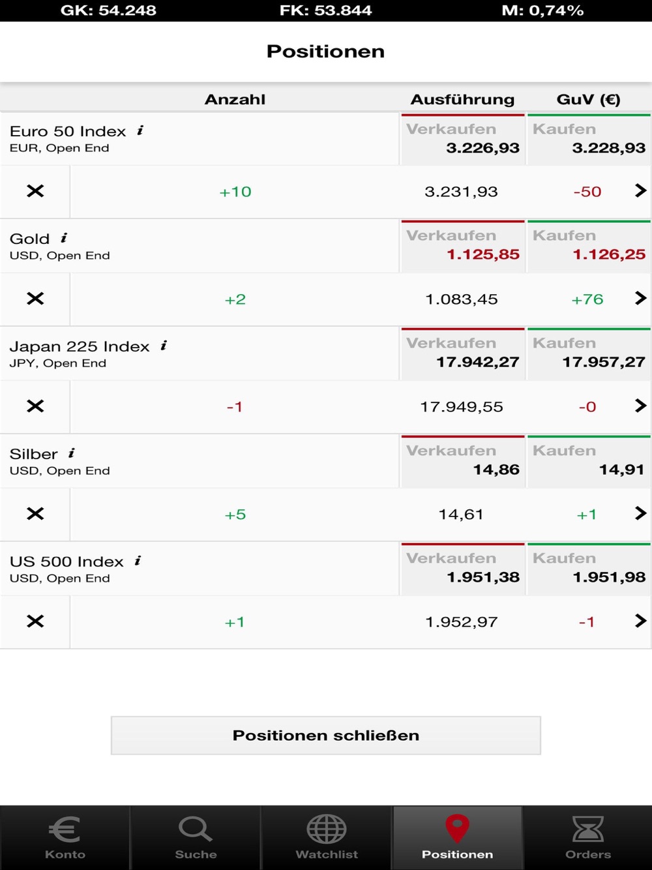Expand Gold position details chevron
This screenshot has height=870, width=652.
click(640, 298)
